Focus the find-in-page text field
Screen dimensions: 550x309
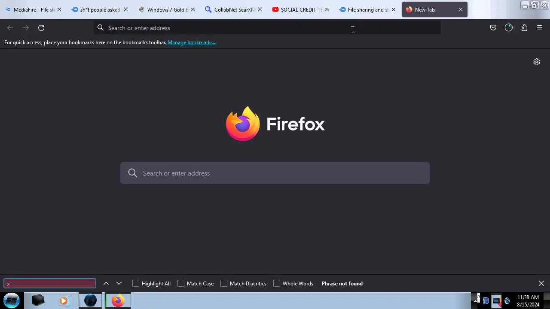tap(50, 283)
